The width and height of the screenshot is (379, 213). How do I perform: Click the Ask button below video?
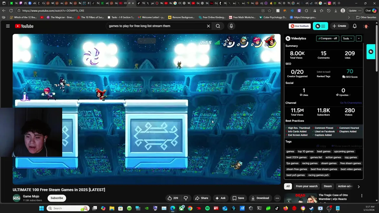click(x=220, y=198)
